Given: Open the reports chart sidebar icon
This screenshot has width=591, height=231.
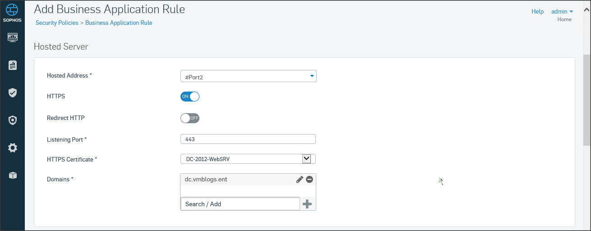Looking at the screenshot, I should pyautogui.click(x=13, y=65).
